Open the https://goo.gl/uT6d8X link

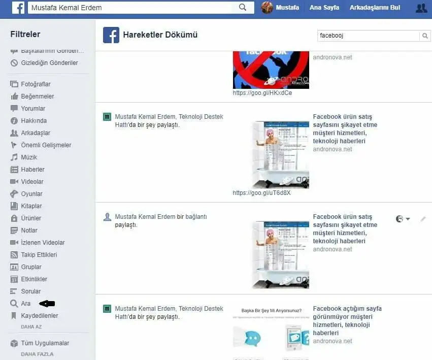tap(261, 193)
